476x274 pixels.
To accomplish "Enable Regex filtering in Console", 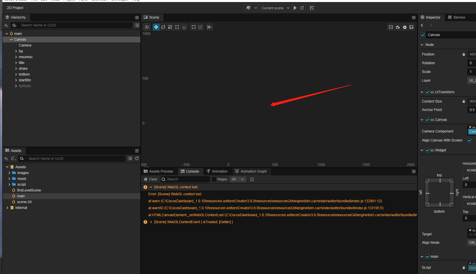I will (214, 179).
